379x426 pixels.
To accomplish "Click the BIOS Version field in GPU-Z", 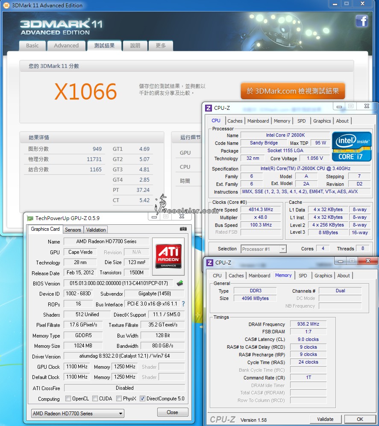I will coord(118,283).
